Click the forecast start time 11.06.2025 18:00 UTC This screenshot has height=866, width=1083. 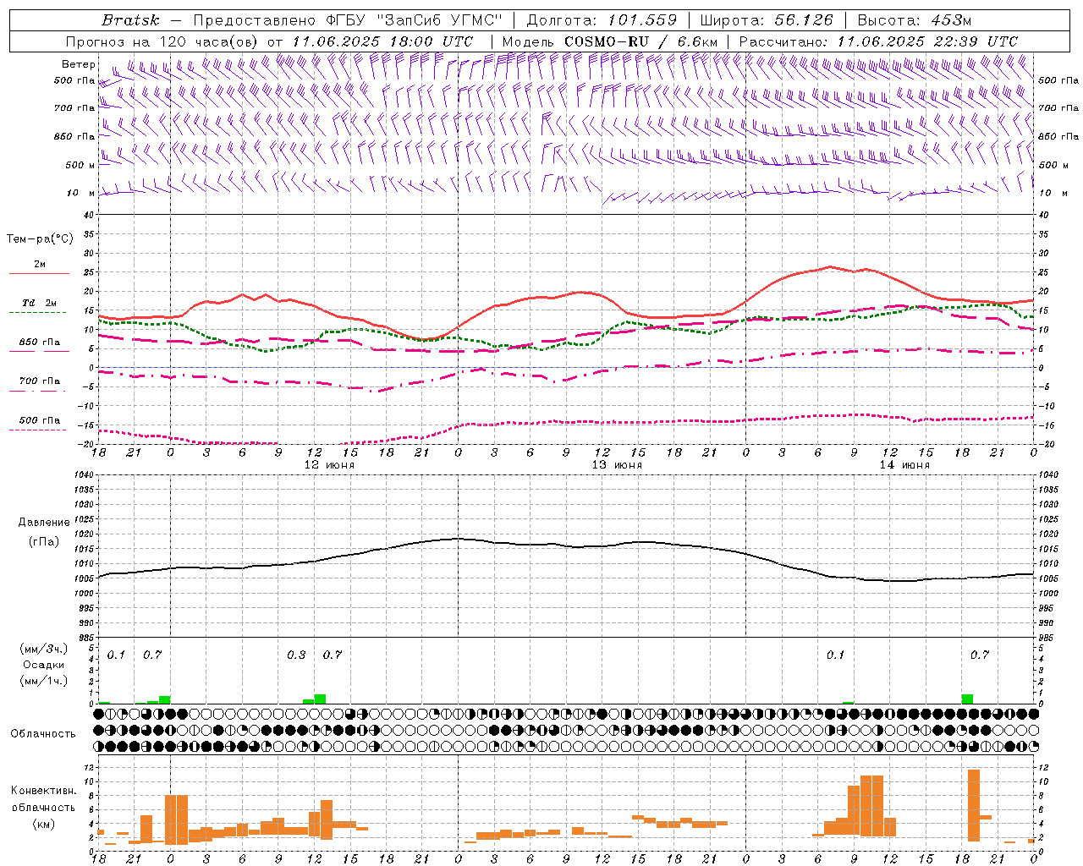pyautogui.click(x=382, y=41)
